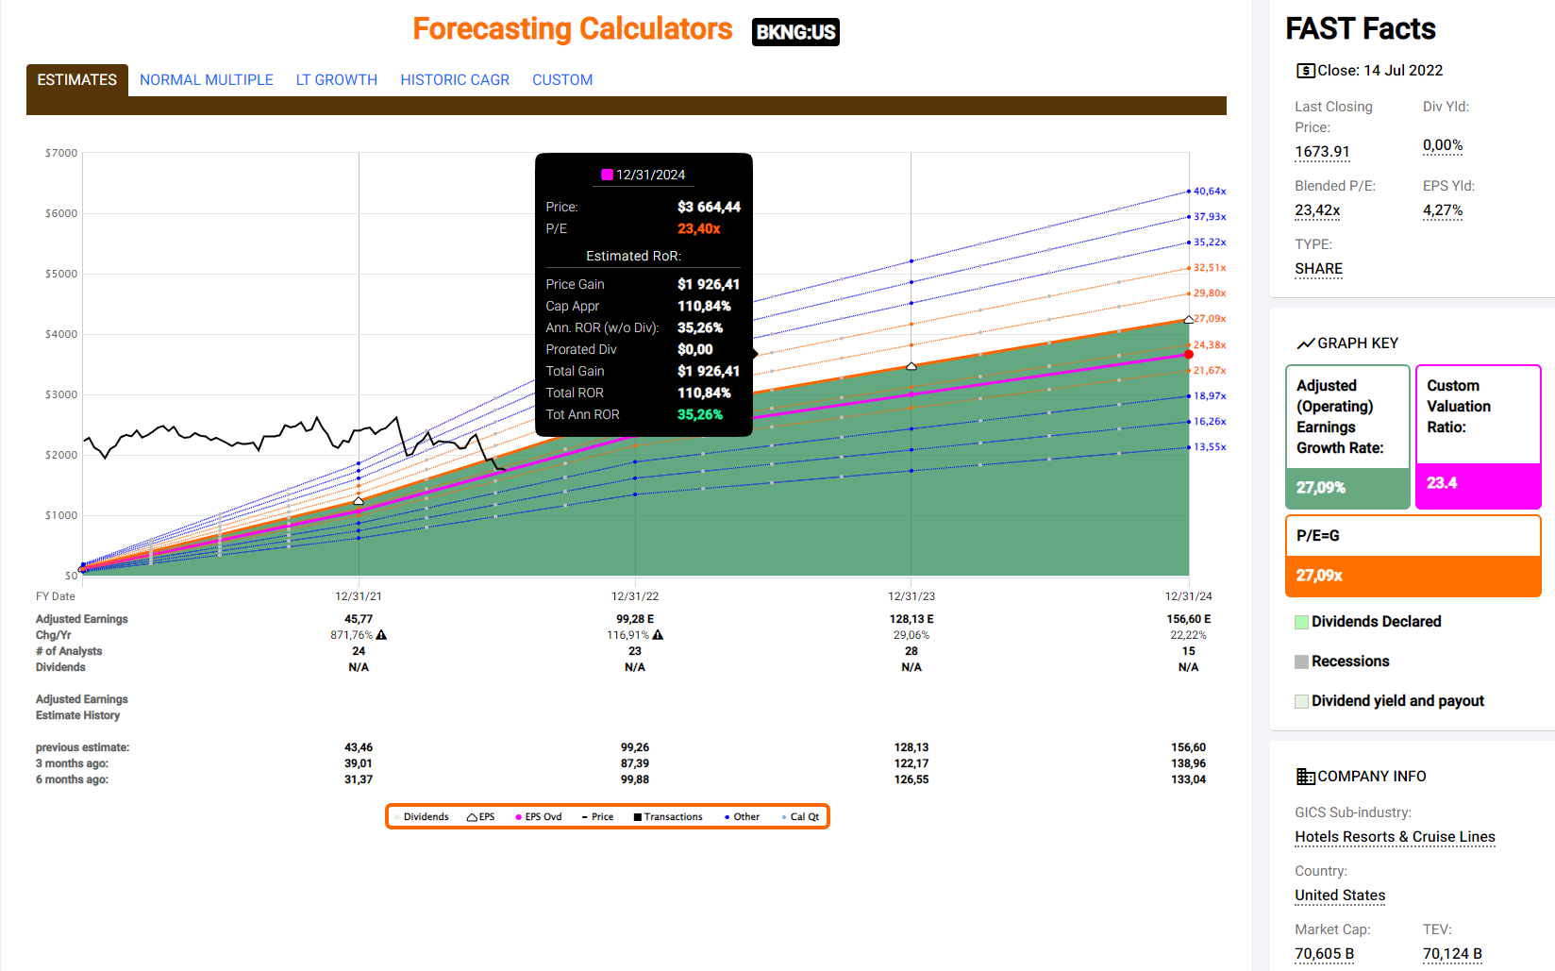Click the magenta EPS Ovd dot in legend

(x=518, y=817)
